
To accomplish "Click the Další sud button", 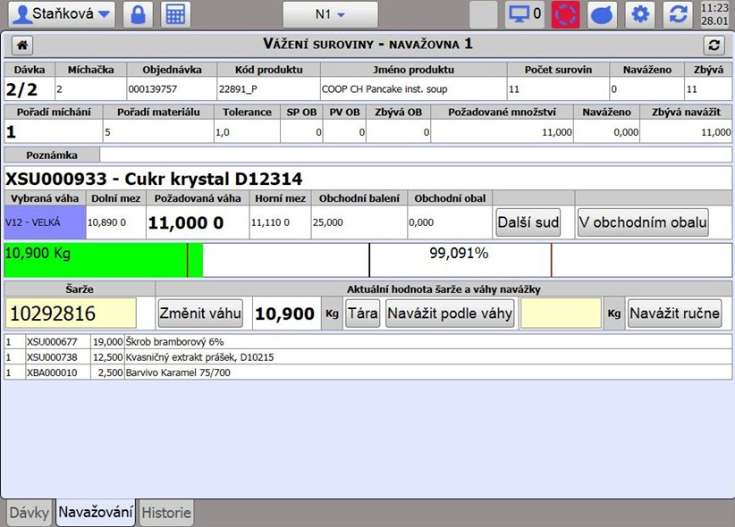I will (528, 222).
